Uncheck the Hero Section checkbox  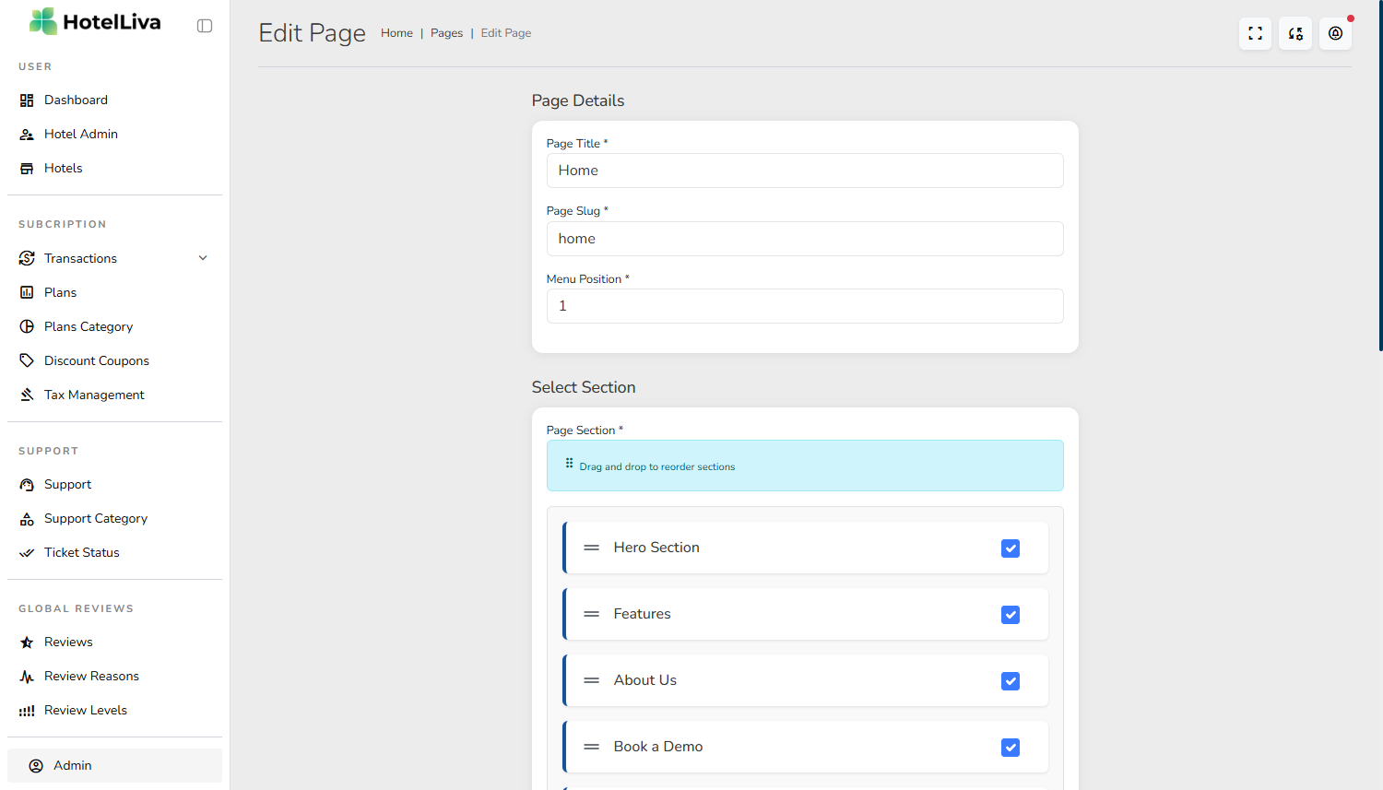pos(1011,548)
